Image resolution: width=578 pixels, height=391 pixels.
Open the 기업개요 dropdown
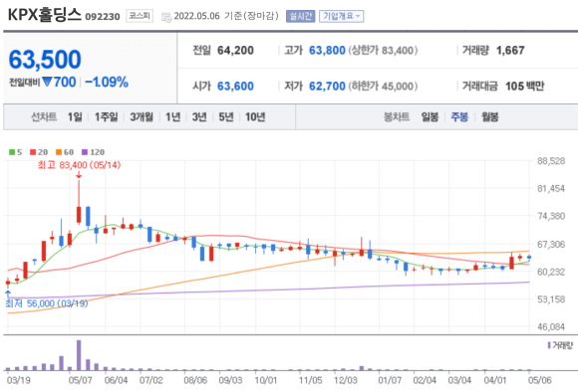click(x=342, y=16)
